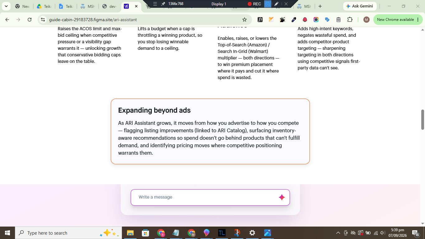Close the active ari-assistant tab
This screenshot has height=239, width=425.
136,6
